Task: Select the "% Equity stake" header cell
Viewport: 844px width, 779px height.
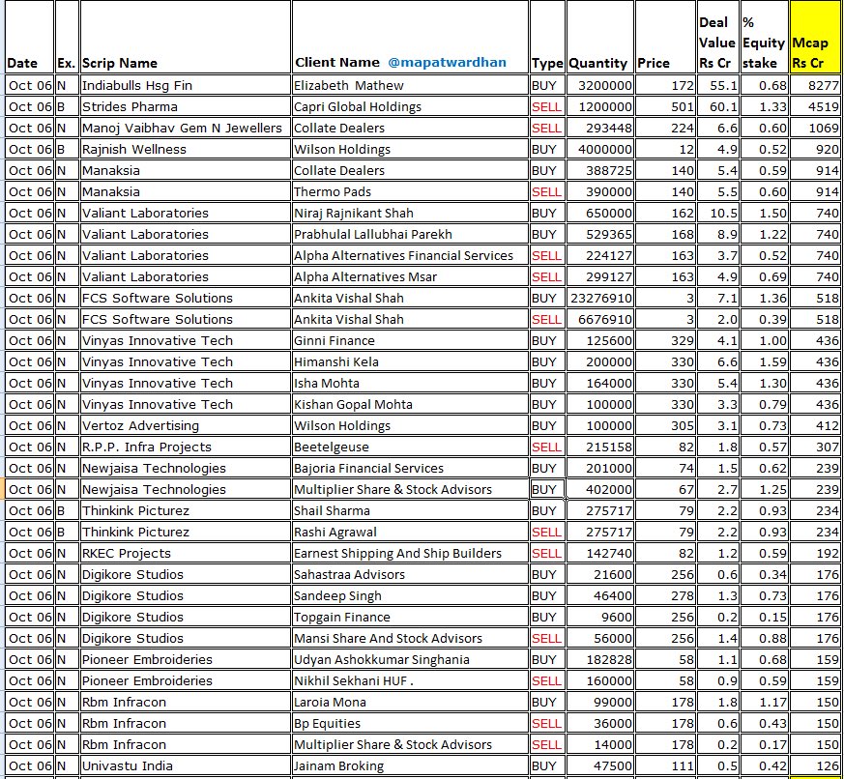Action: [x=765, y=37]
